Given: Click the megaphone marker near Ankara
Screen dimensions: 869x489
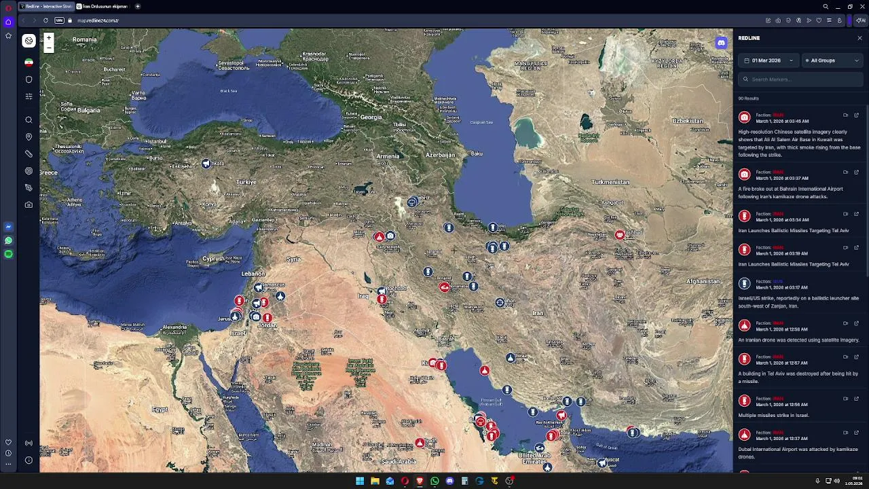Looking at the screenshot, I should (x=206, y=164).
